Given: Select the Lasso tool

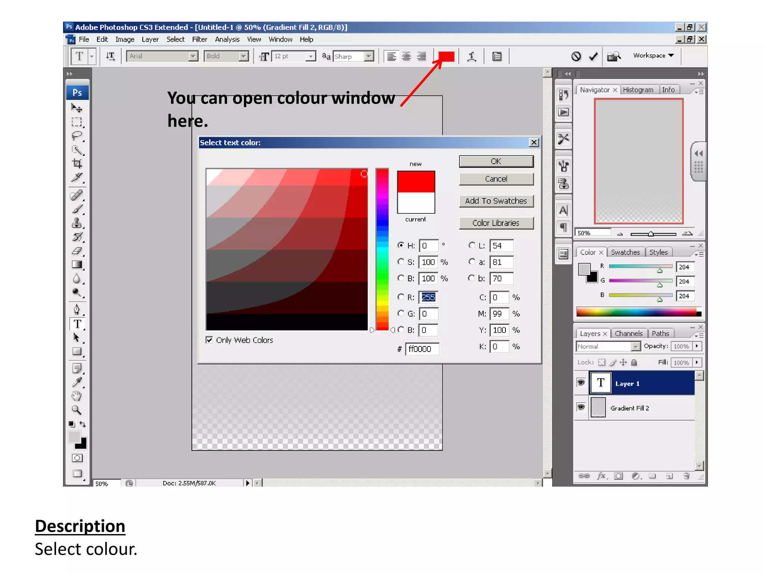Looking at the screenshot, I should tap(77, 136).
